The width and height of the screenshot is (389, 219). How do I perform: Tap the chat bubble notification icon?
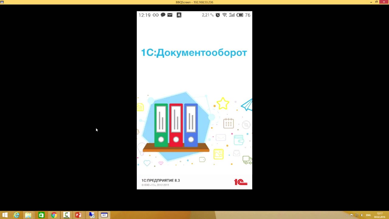163,15
